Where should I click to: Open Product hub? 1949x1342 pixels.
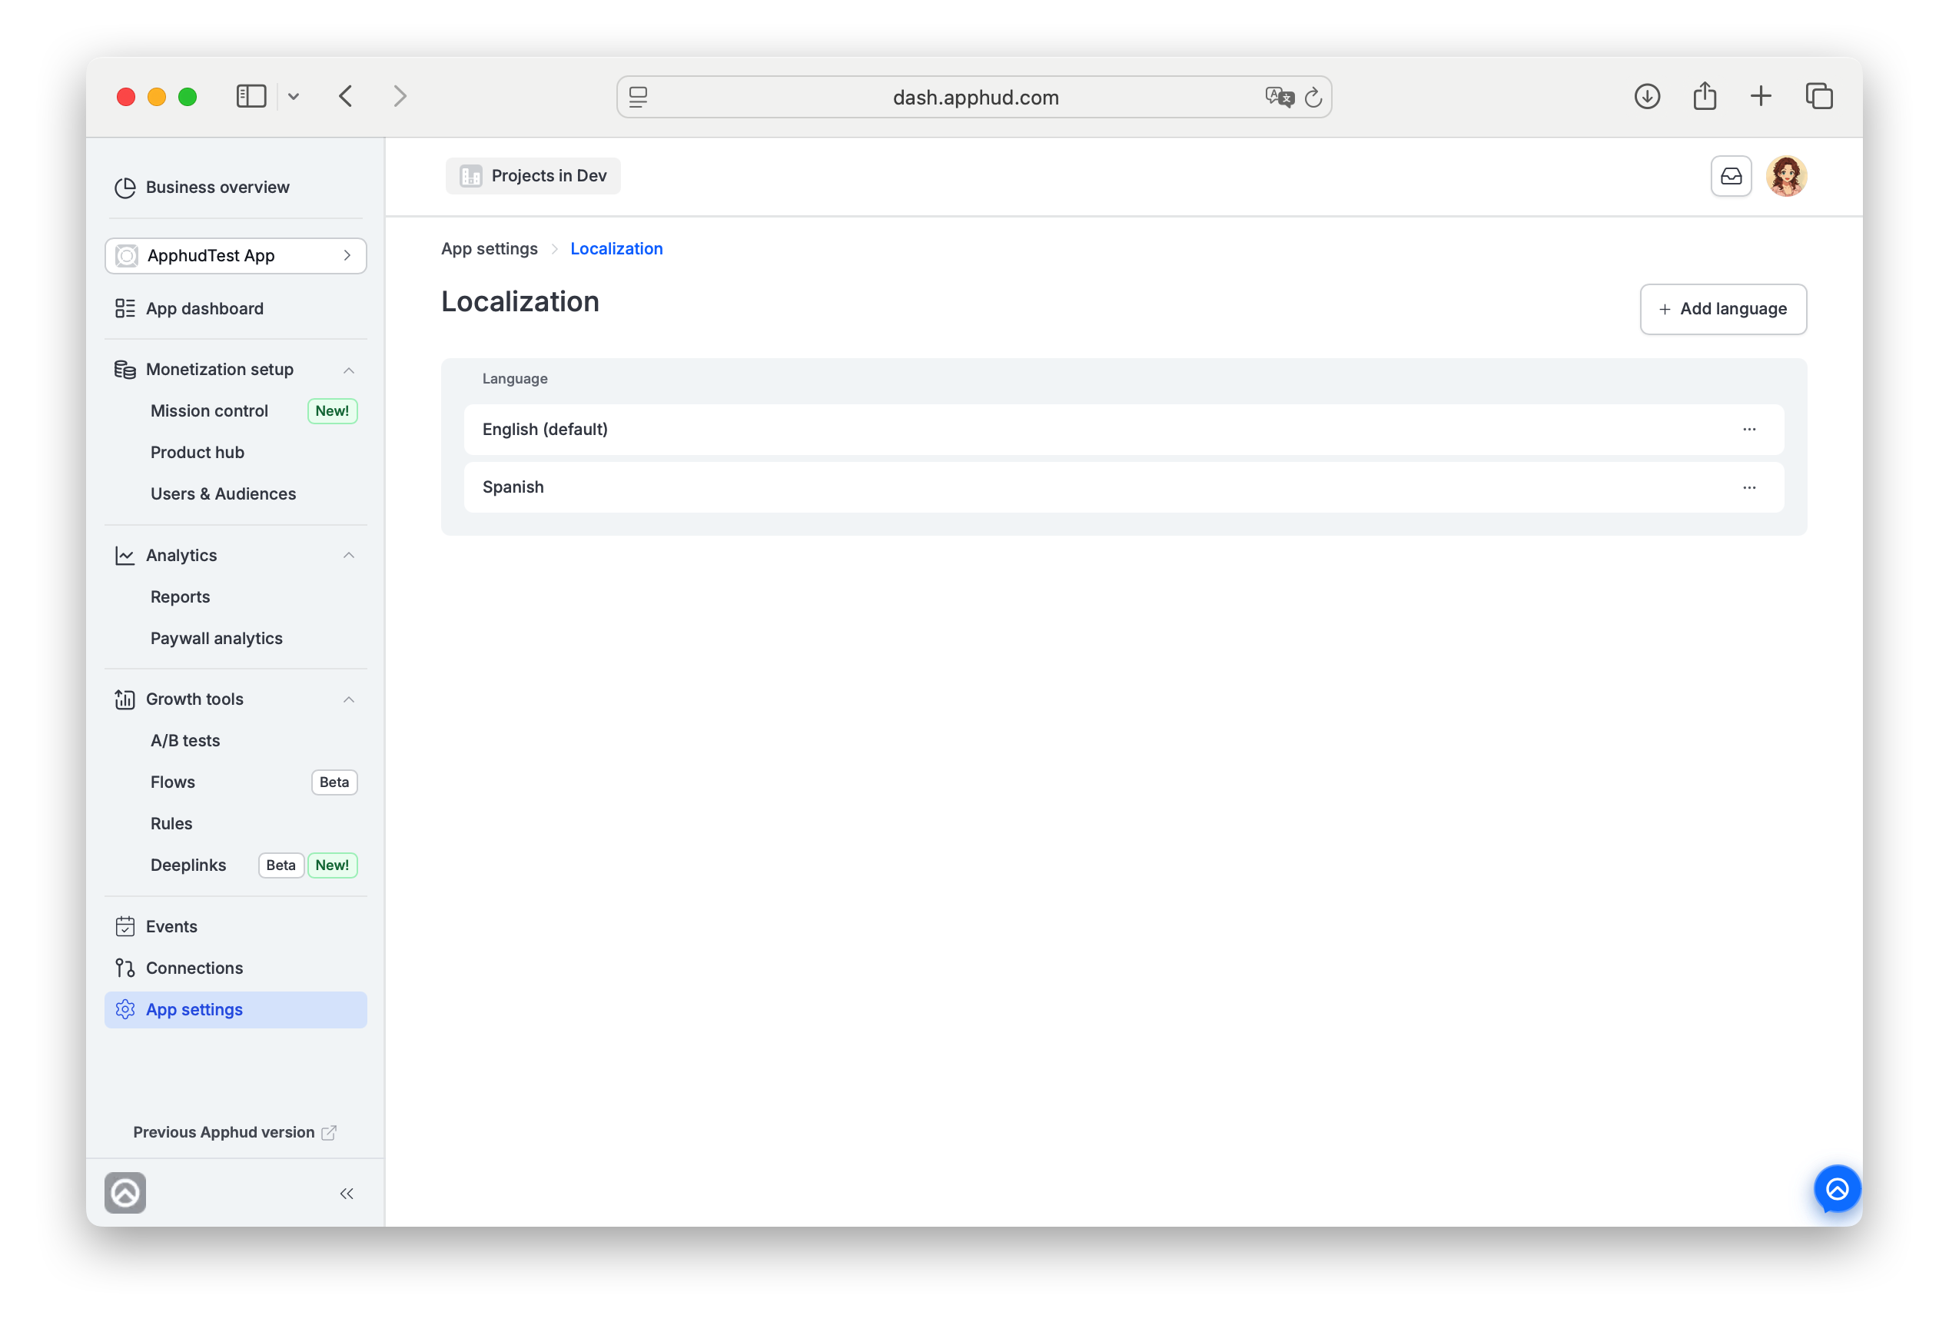coord(198,453)
